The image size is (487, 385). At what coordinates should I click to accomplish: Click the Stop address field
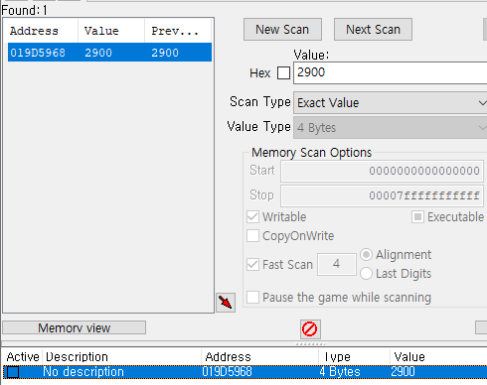[x=382, y=195]
